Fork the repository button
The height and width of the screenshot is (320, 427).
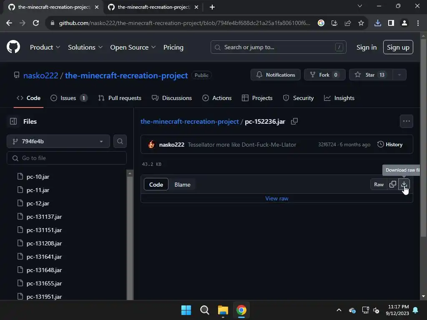coord(324,75)
